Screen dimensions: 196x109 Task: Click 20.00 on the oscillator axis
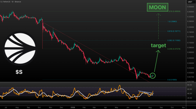click(189, 98)
